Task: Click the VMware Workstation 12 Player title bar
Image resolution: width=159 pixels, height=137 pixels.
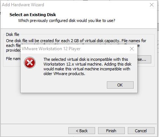Action: (73, 49)
